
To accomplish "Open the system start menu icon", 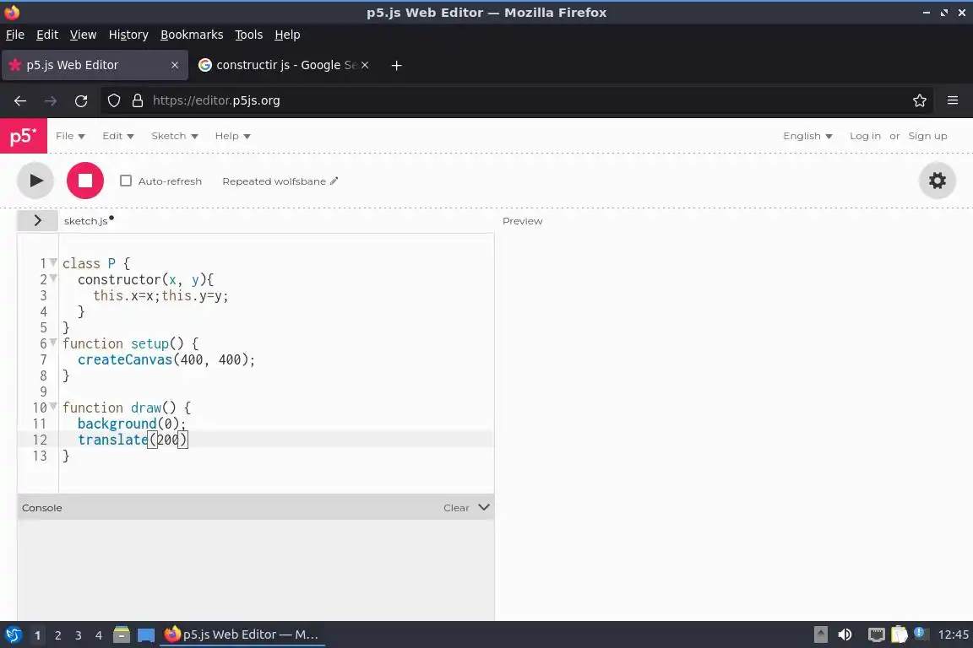I will click(x=13, y=634).
